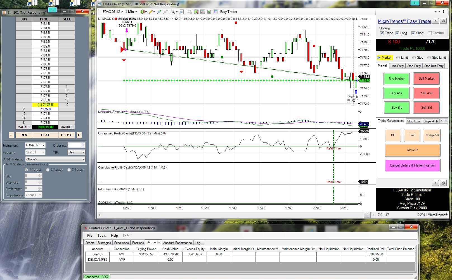The width and height of the screenshot is (452, 280).
Task: Open the Tools menu in Control Center
Action: click(101, 236)
